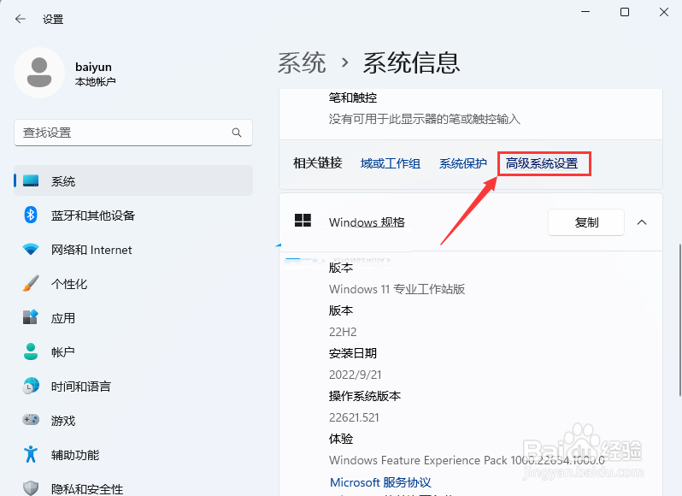
Task: Click the 系统 breadcrumb
Action: pyautogui.click(x=302, y=62)
